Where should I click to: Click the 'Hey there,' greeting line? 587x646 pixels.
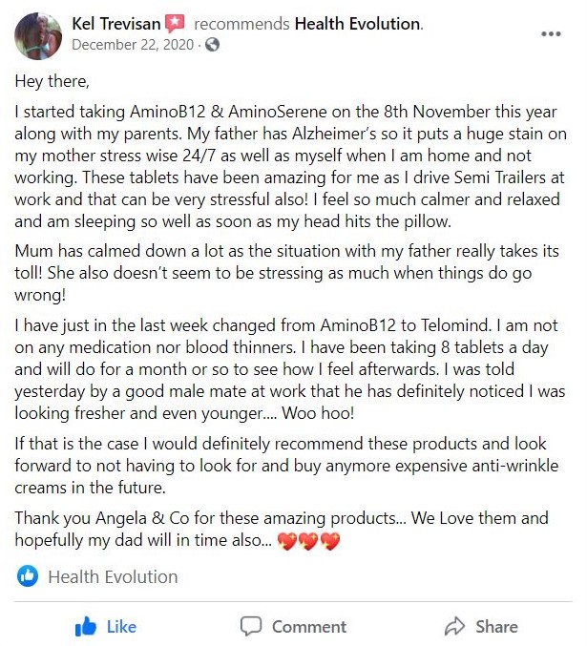click(x=52, y=81)
